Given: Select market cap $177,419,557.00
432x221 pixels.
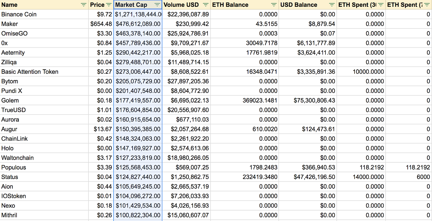Looking at the screenshot, I should (x=138, y=100).
